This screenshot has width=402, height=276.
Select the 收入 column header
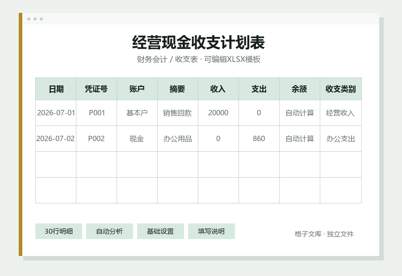point(218,89)
